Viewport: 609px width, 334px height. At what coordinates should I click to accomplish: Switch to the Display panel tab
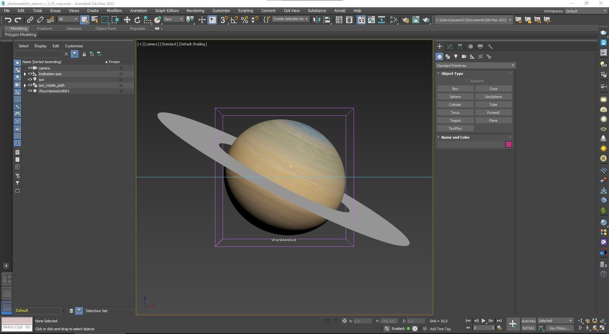tap(480, 47)
